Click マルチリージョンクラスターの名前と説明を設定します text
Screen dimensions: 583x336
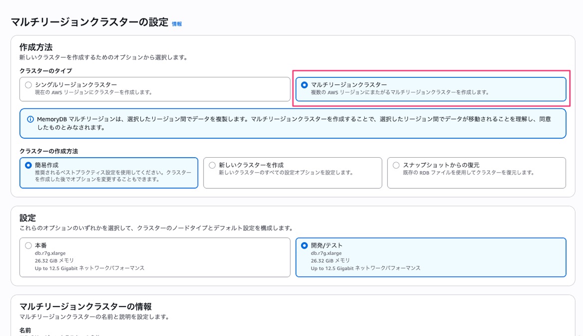[95, 317]
